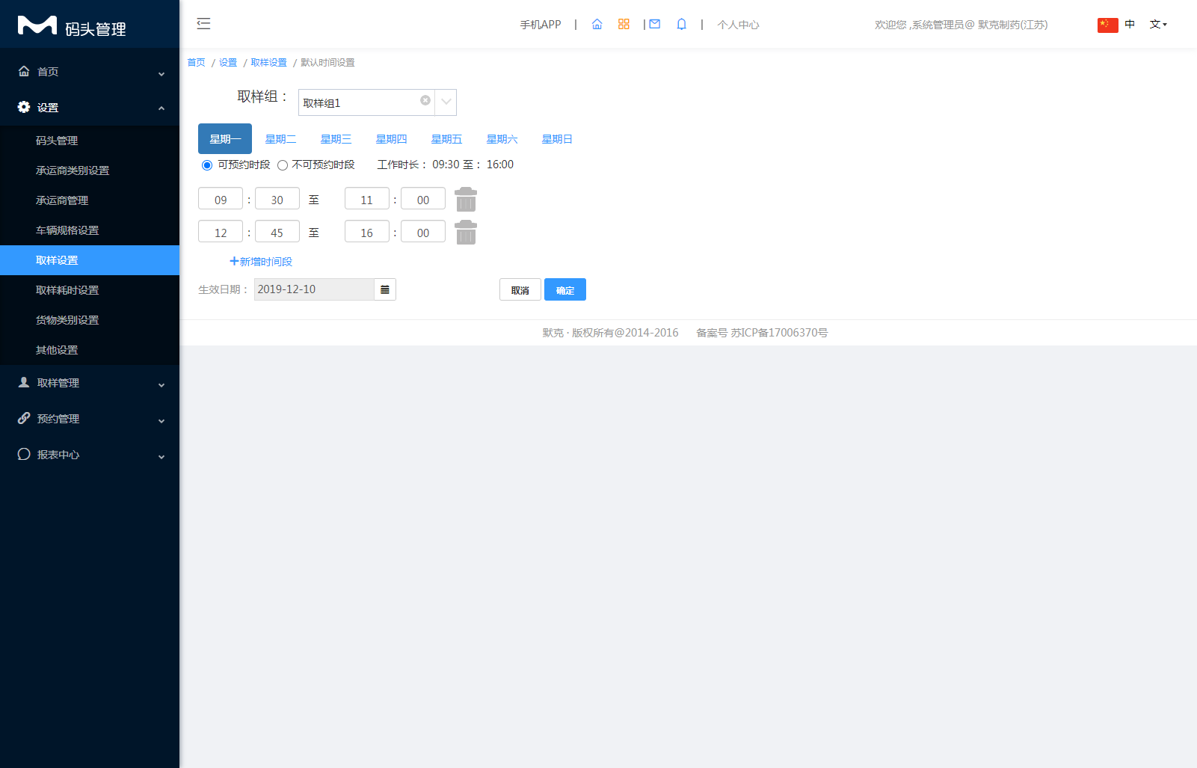Image resolution: width=1197 pixels, height=768 pixels.
Task: Click the 码头管理 logo icon
Action: coord(37,25)
